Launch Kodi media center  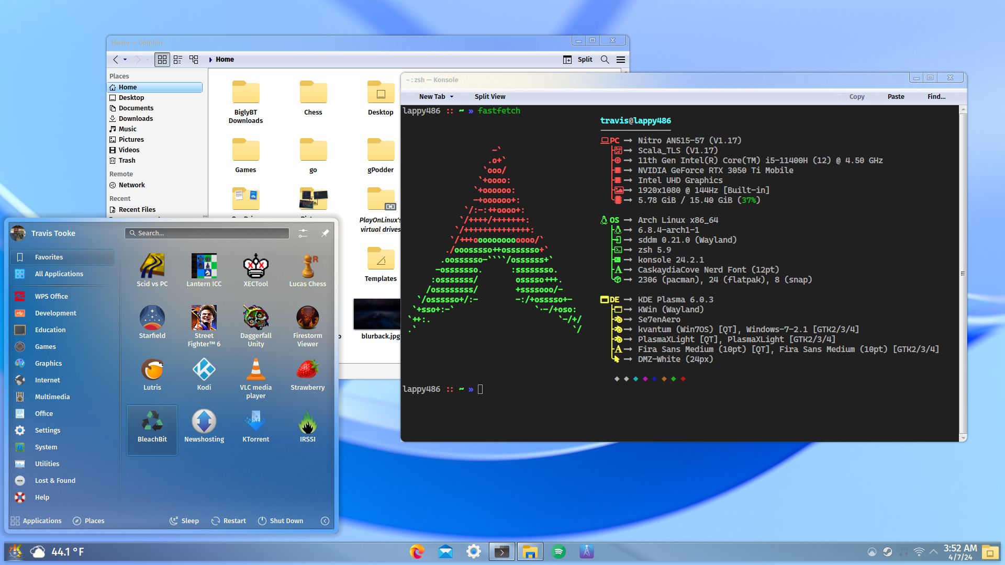coord(204,374)
